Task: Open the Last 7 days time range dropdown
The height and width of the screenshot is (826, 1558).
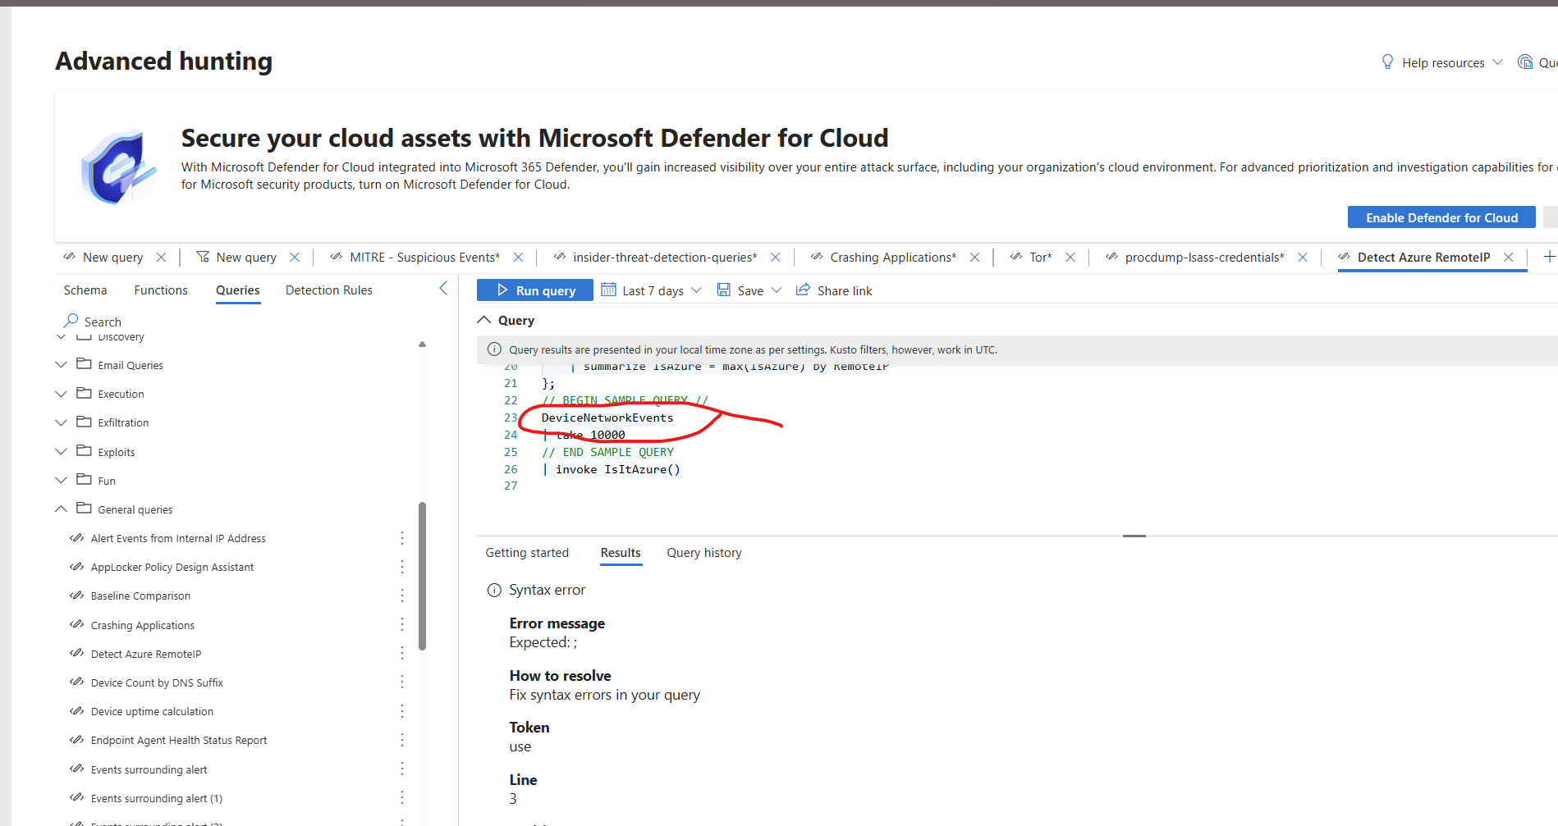Action: click(652, 290)
